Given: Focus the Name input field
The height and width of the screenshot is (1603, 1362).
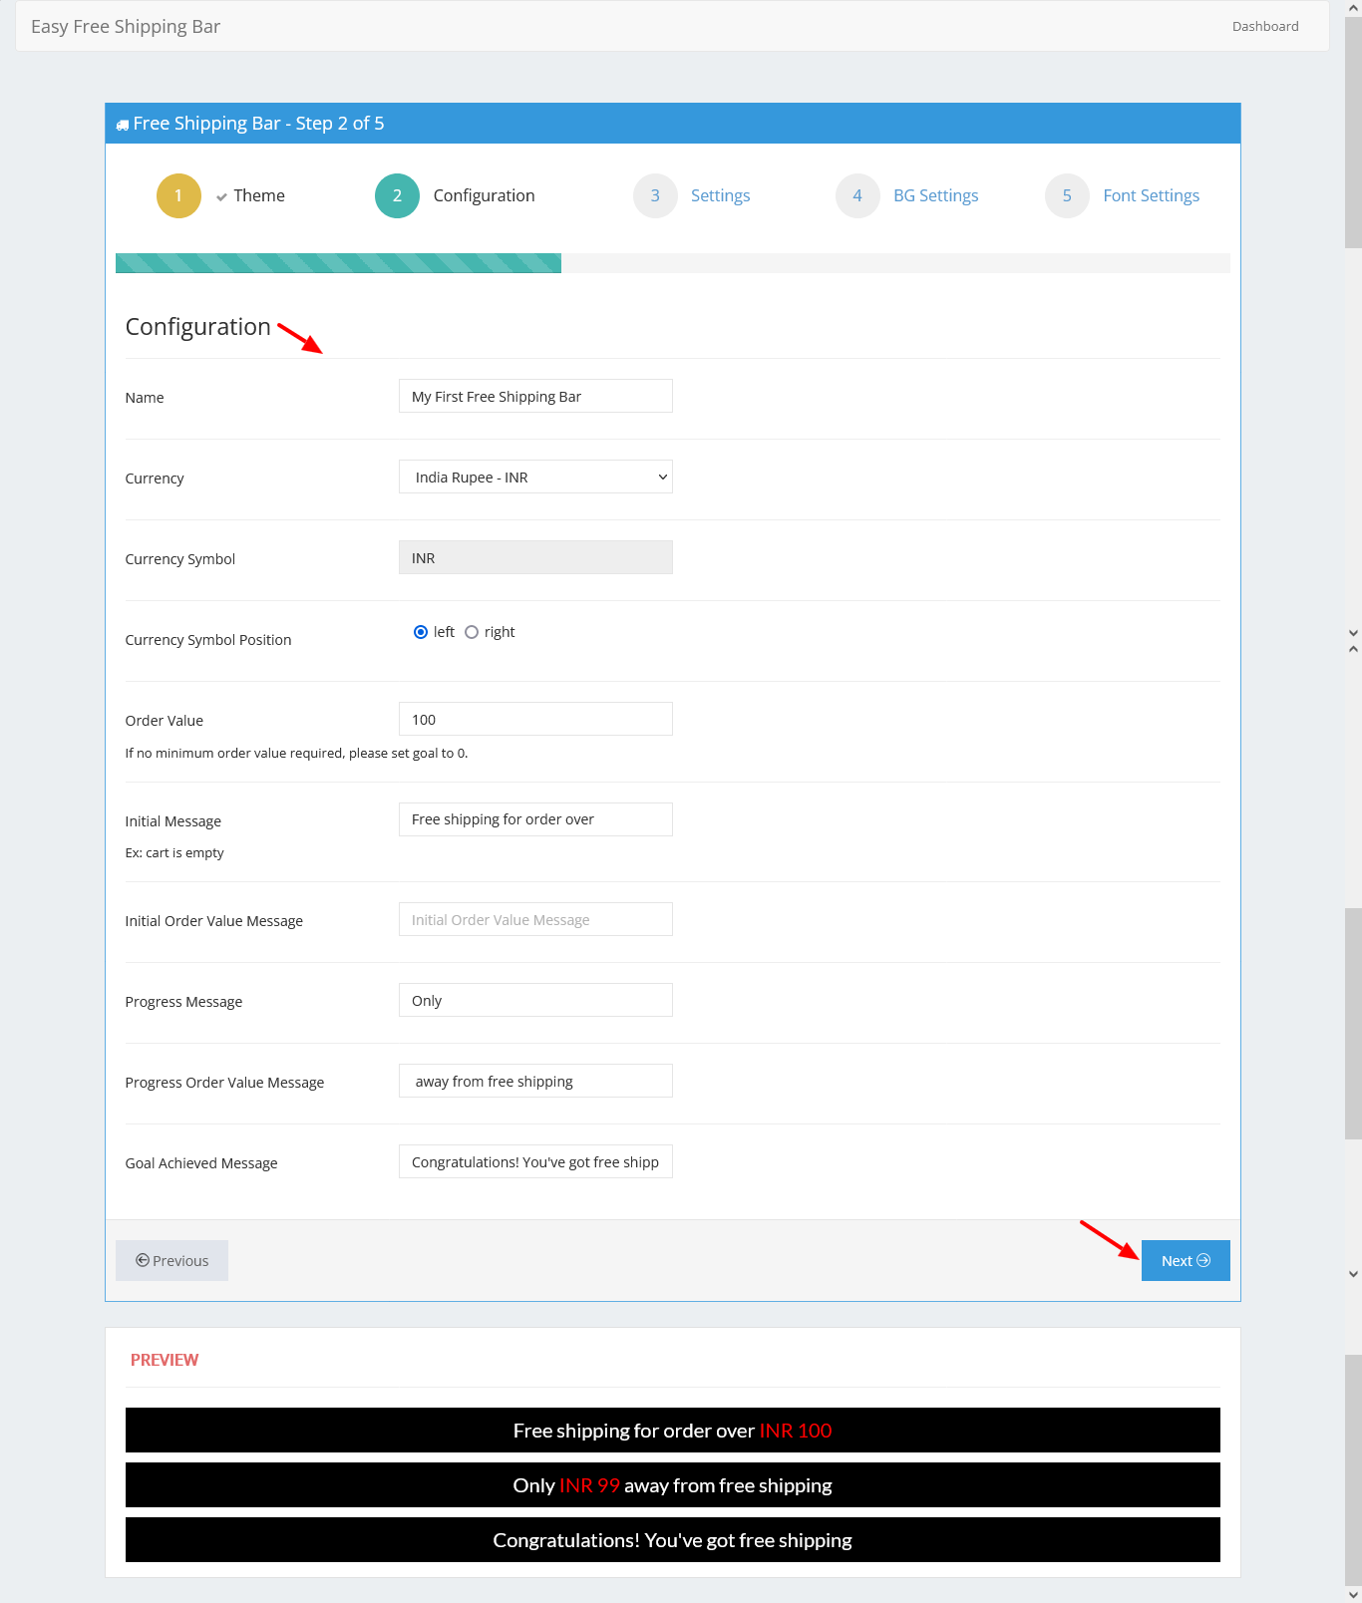Looking at the screenshot, I should (x=535, y=397).
